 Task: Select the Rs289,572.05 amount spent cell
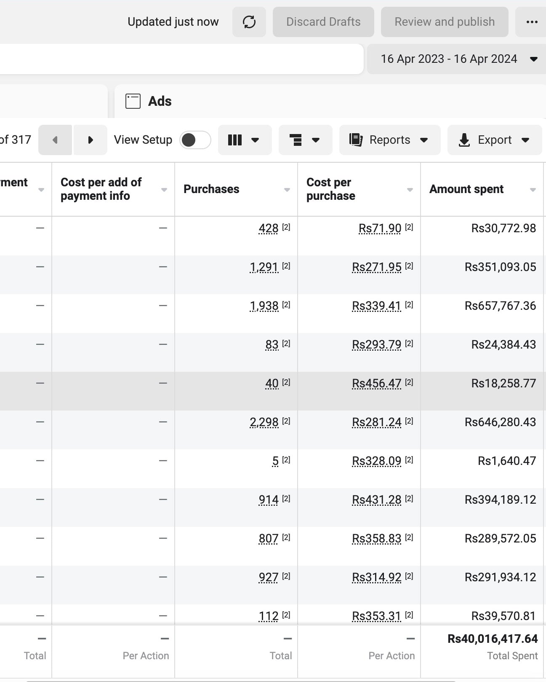click(x=482, y=546)
